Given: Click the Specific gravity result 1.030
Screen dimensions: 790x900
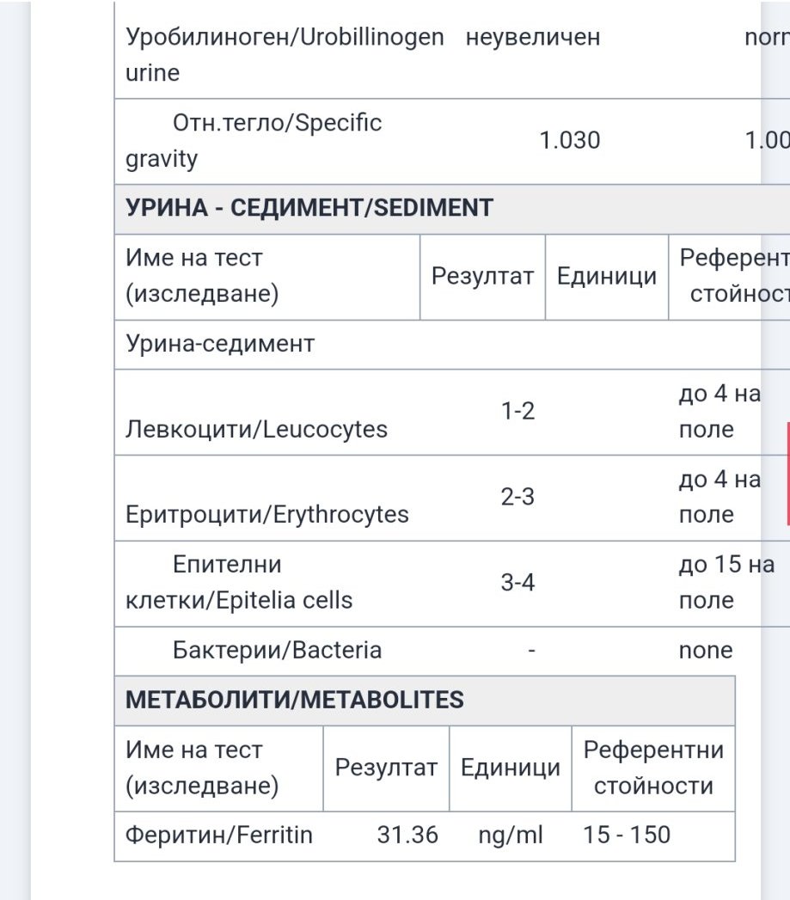Looking at the screenshot, I should pyautogui.click(x=570, y=141).
